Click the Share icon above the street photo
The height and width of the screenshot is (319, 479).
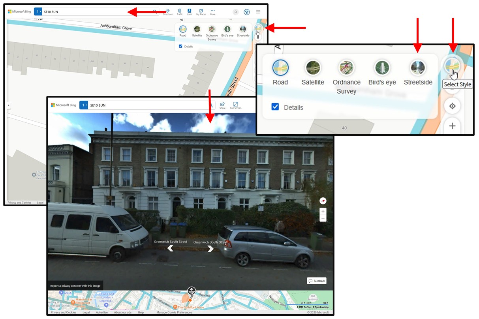pos(222,105)
